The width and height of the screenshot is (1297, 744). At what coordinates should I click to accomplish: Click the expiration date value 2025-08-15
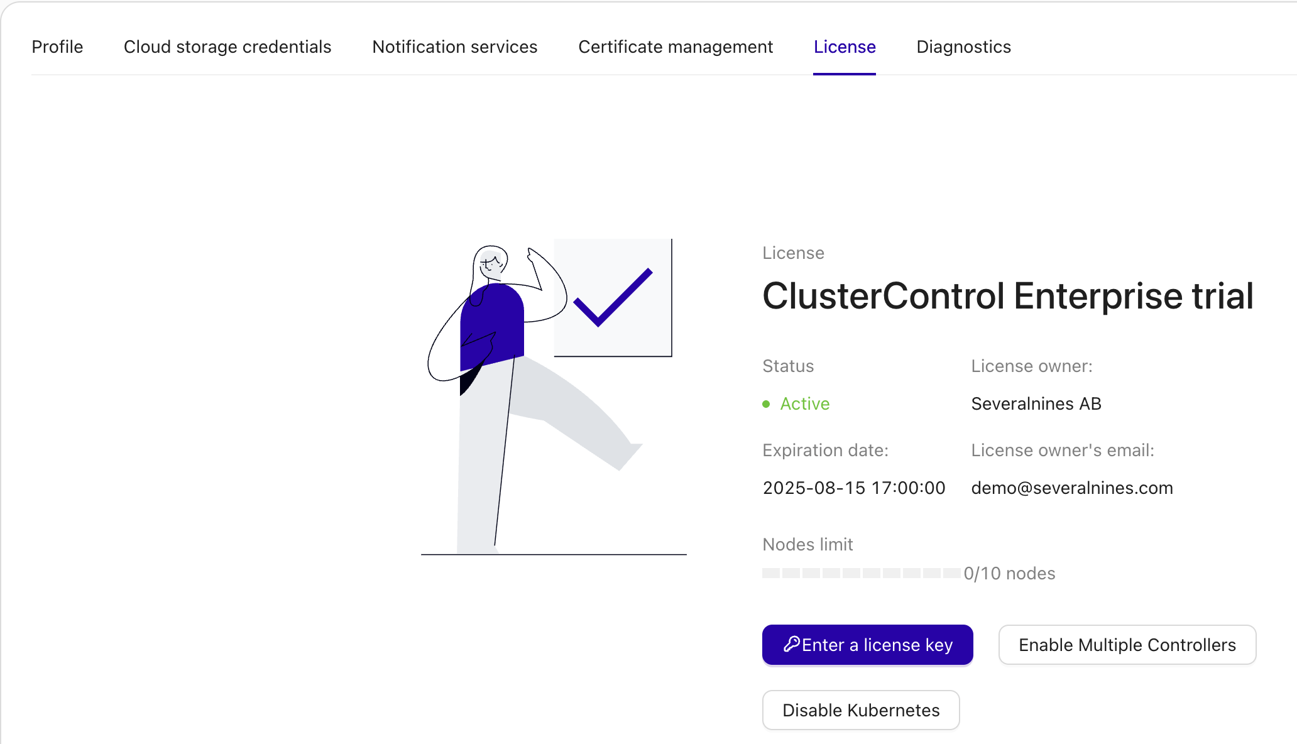[853, 488]
